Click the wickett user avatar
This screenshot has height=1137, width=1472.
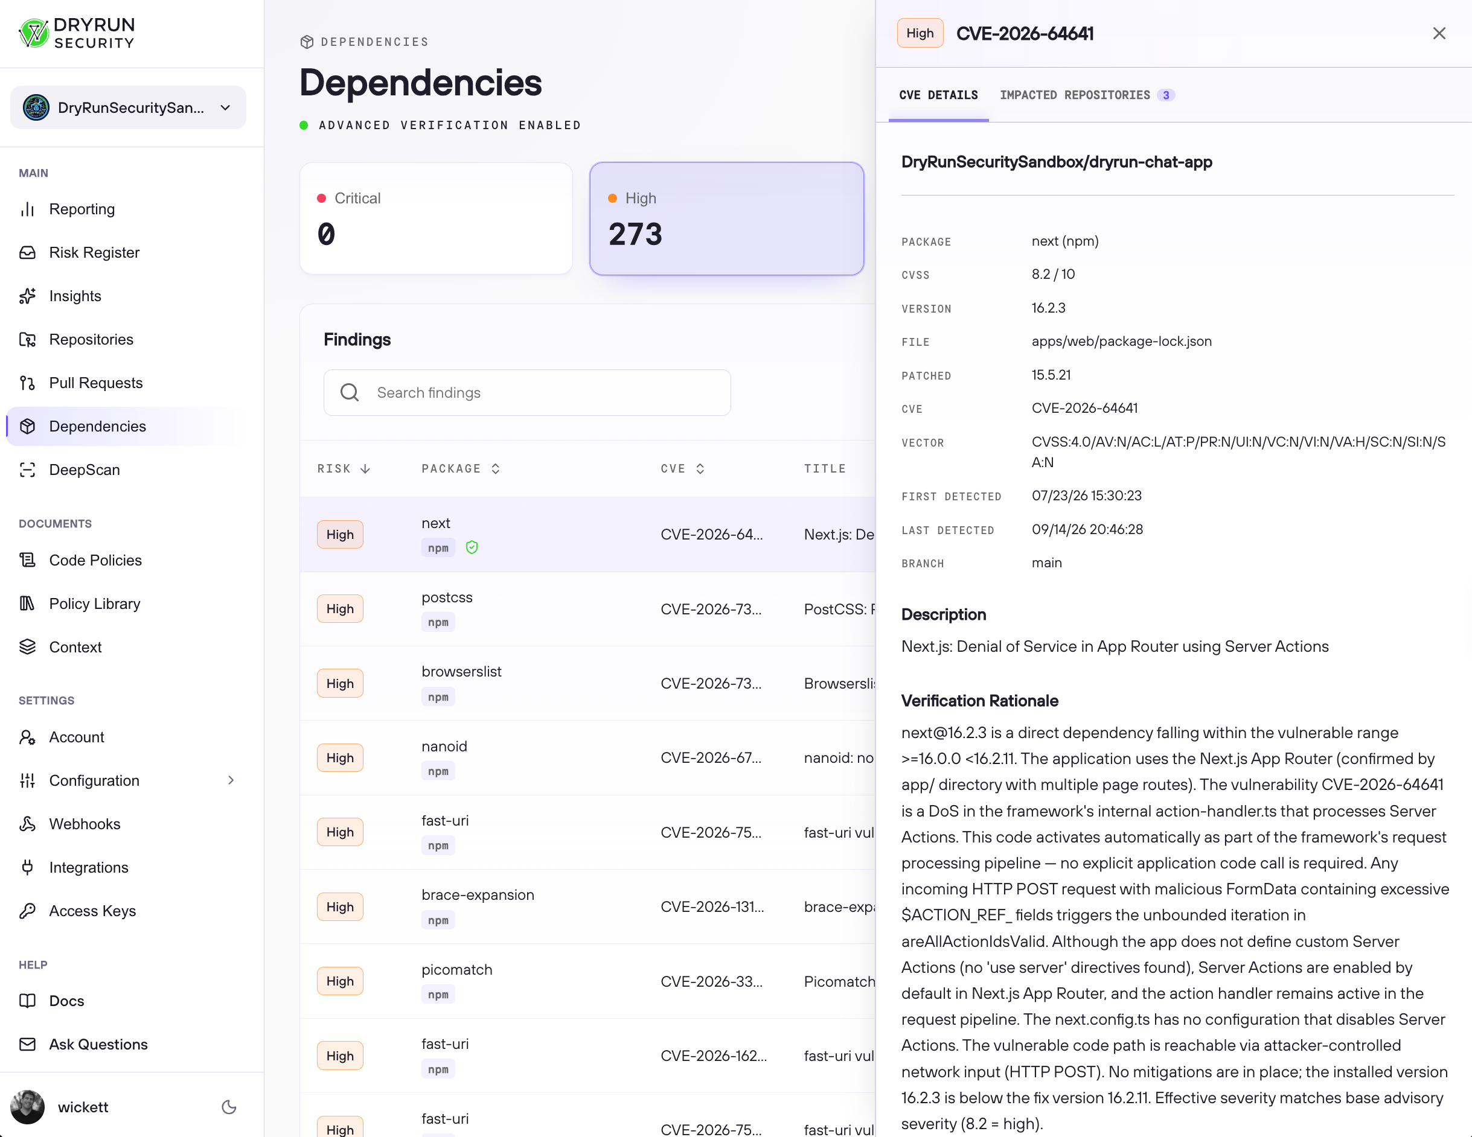click(x=28, y=1107)
